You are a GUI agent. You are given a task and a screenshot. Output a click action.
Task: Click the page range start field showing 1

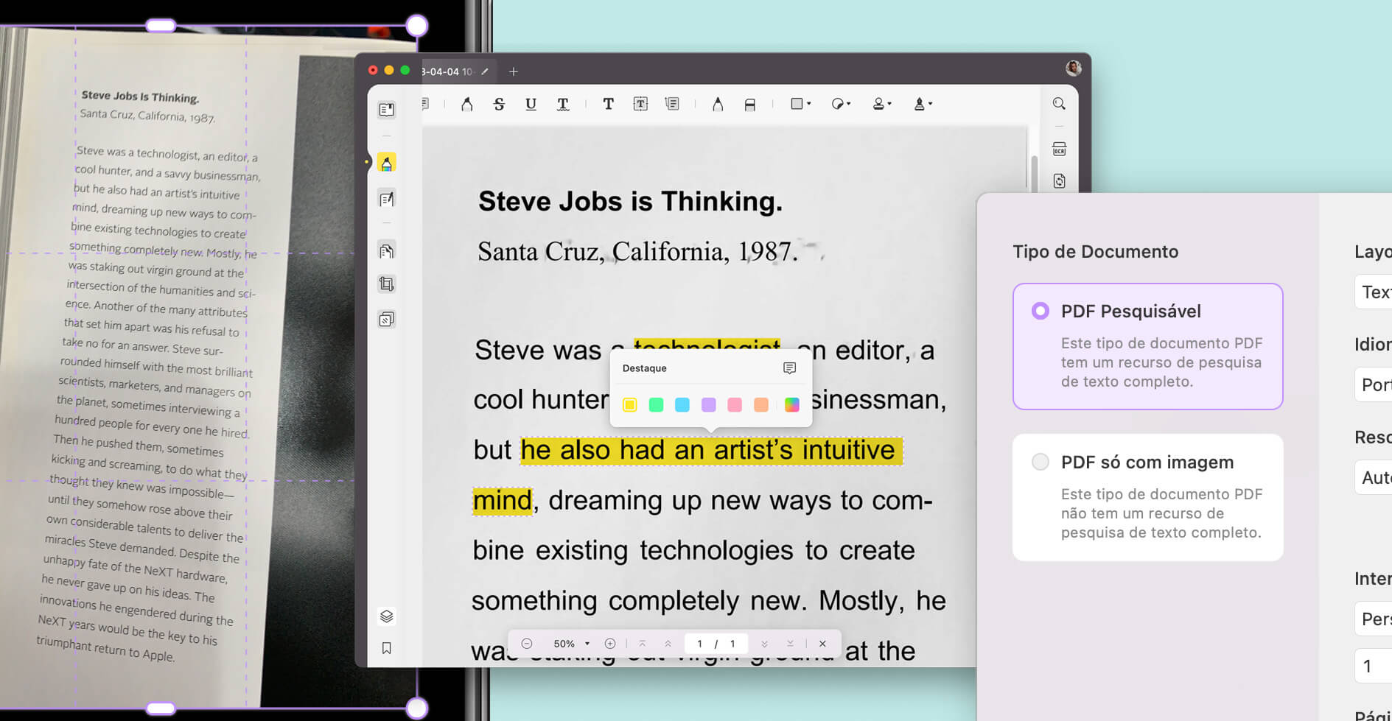1374,666
